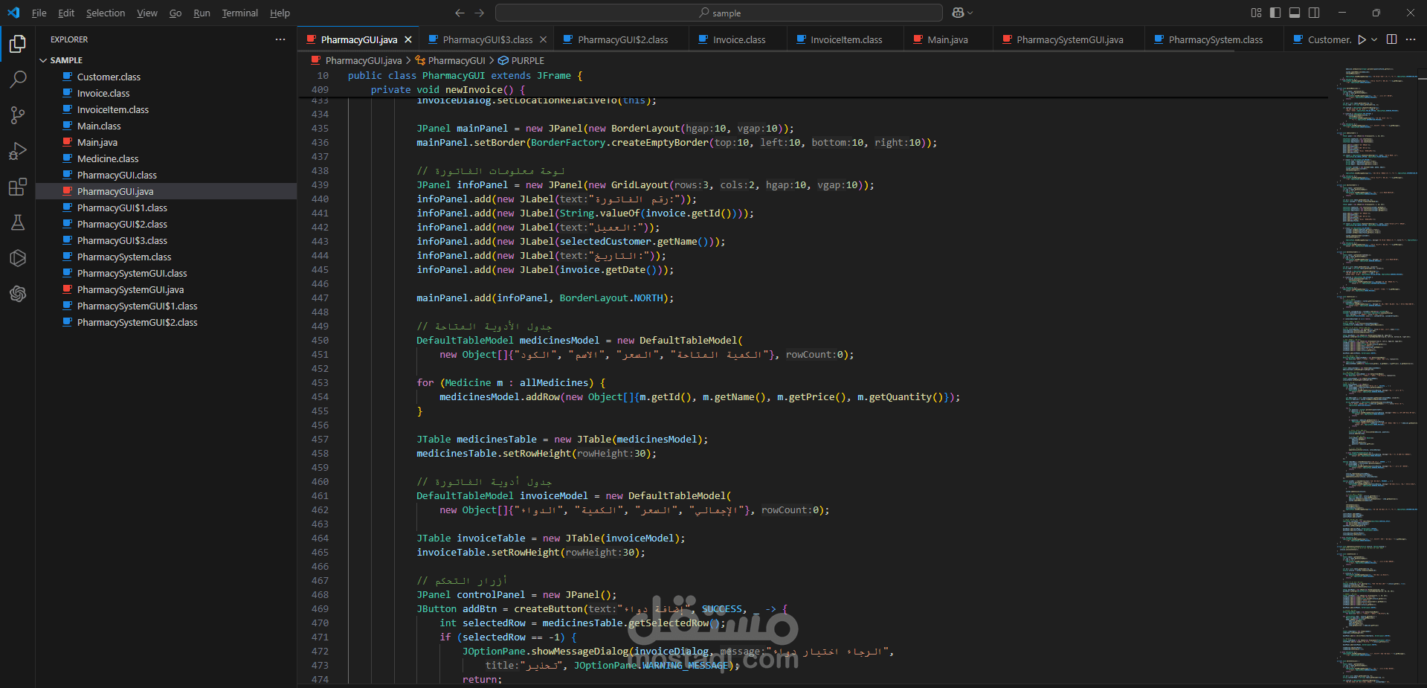The height and width of the screenshot is (688, 1427).
Task: Open Main.class in Explorer
Action: click(99, 126)
